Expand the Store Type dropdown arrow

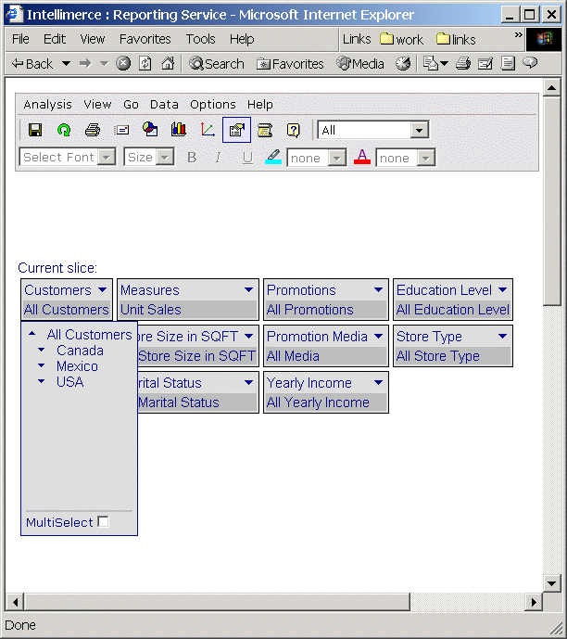pyautogui.click(x=503, y=337)
